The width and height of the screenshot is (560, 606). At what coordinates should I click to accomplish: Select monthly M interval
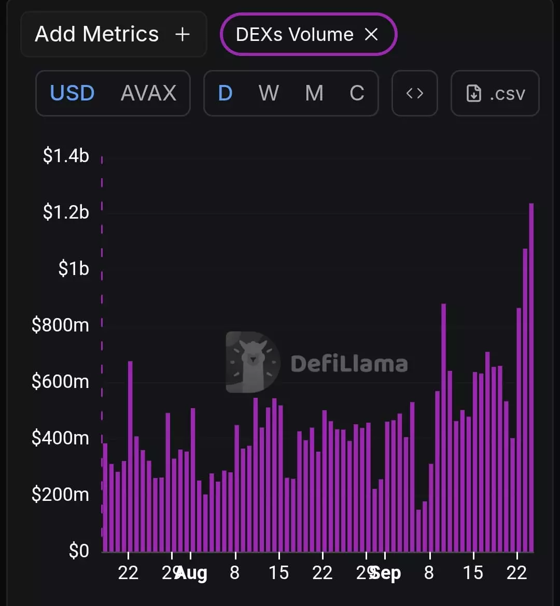314,93
